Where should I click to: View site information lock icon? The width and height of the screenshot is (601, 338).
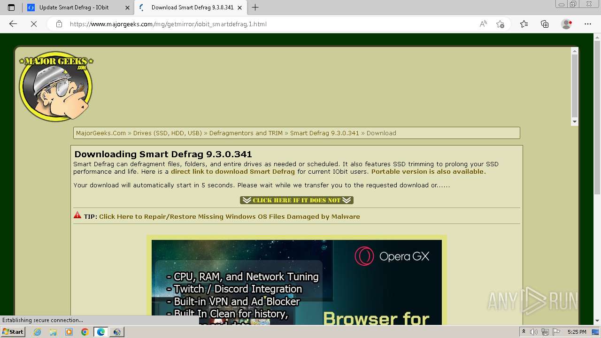pyautogui.click(x=59, y=24)
